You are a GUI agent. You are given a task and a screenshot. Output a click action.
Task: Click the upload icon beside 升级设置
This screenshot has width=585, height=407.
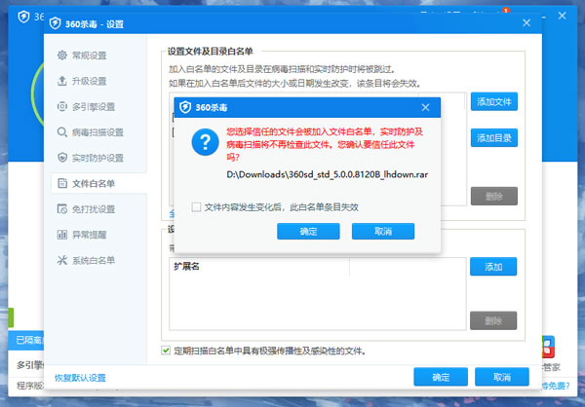(x=62, y=81)
